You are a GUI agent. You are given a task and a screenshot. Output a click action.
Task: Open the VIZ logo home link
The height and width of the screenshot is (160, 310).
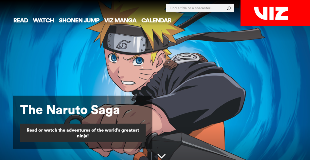275,13
